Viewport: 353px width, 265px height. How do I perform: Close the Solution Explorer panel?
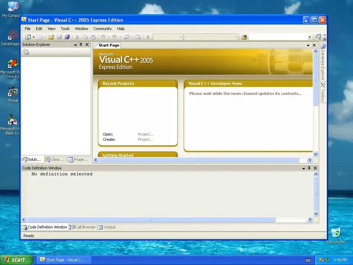click(x=87, y=45)
